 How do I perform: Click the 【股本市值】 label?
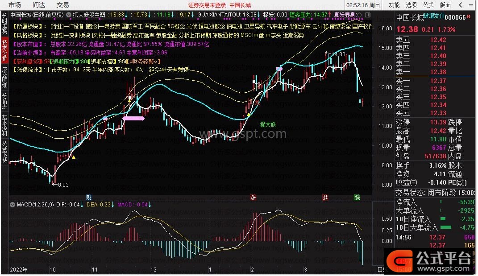click(29, 44)
